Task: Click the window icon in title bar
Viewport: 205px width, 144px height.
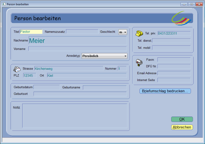Action: pyautogui.click(x=4, y=4)
